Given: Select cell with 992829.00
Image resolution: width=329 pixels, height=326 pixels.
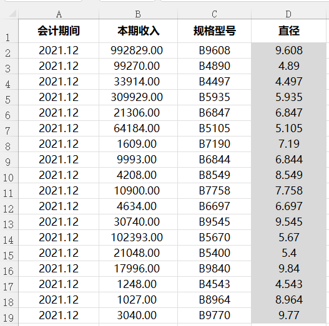Looking at the screenshot, I should [138, 50].
